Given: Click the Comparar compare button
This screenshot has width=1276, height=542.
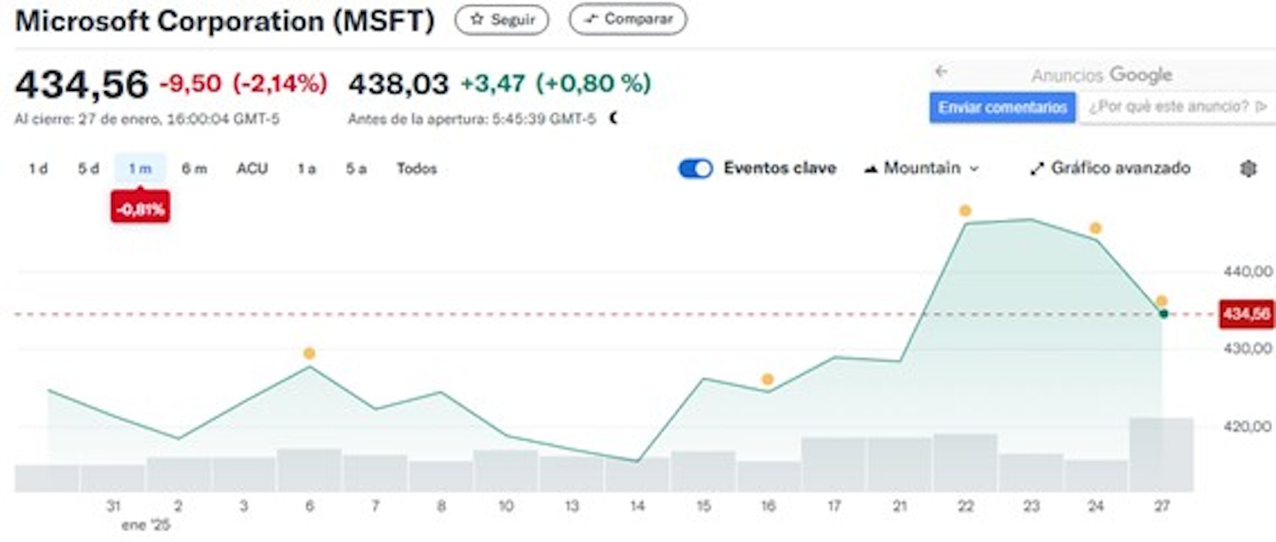Looking at the screenshot, I should [x=628, y=20].
